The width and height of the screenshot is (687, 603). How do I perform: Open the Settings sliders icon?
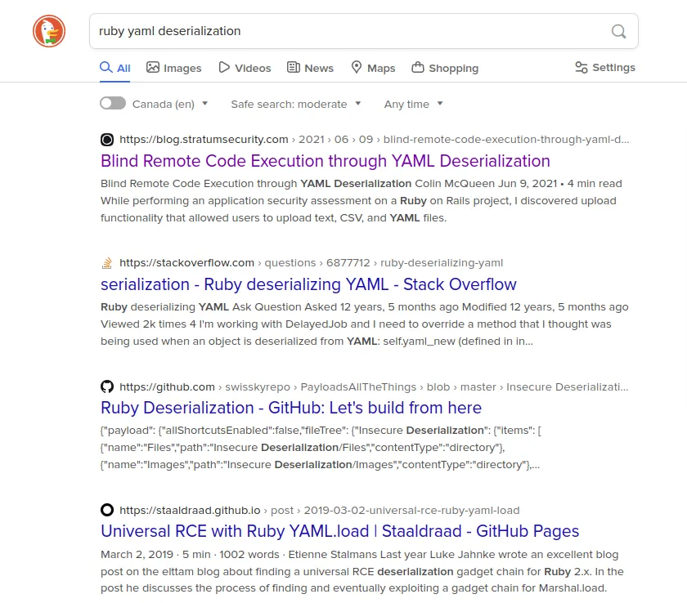pyautogui.click(x=581, y=68)
